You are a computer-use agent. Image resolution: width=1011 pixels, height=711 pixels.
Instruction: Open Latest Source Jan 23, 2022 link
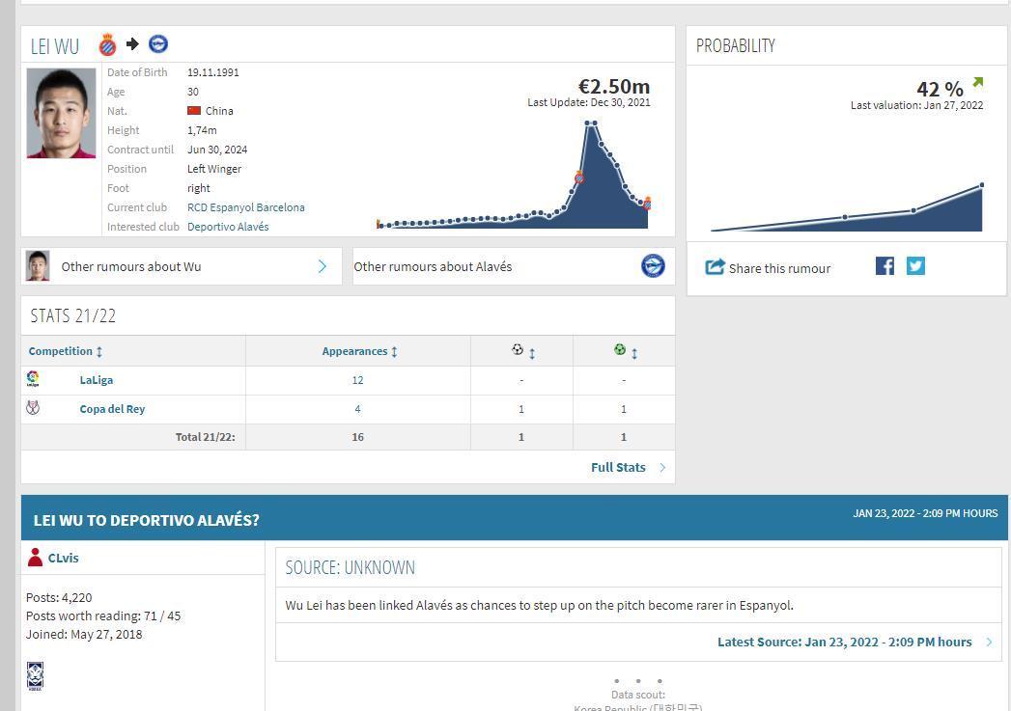[844, 643]
